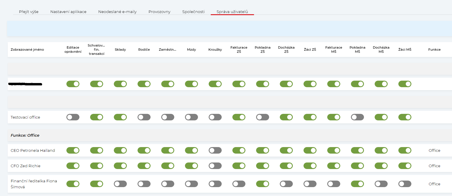Enable Kroužky toggle for CEO Petronela Halland
Screen dimensions: 452x196
215,150
